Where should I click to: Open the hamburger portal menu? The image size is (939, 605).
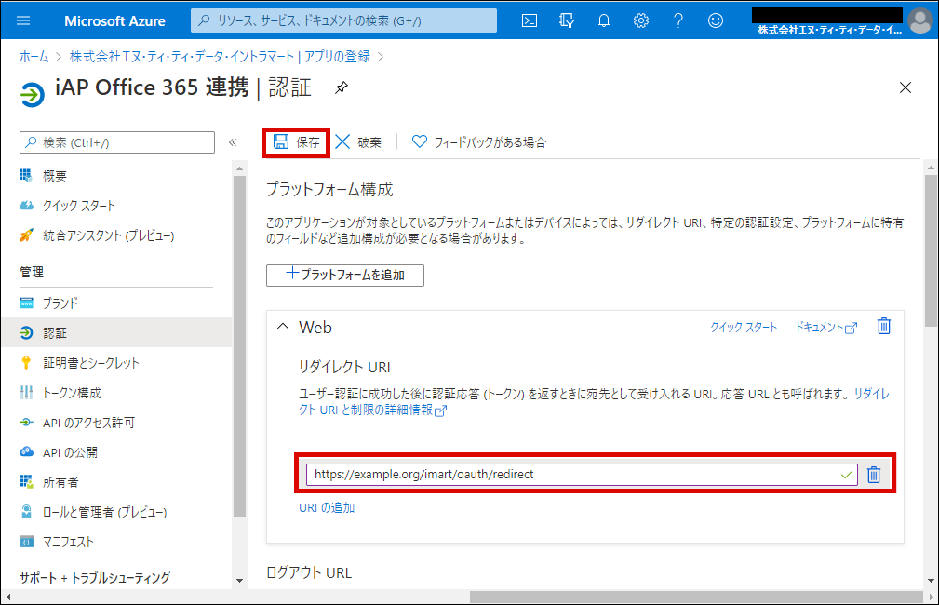[23, 20]
